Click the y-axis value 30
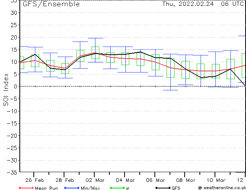 (x=14, y=13)
